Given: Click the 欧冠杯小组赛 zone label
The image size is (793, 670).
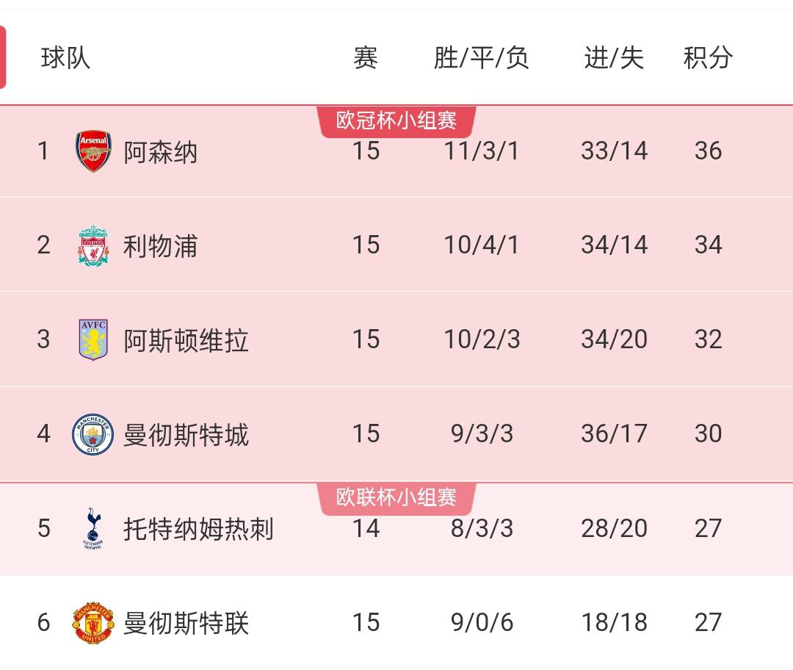Looking at the screenshot, I should click(396, 121).
